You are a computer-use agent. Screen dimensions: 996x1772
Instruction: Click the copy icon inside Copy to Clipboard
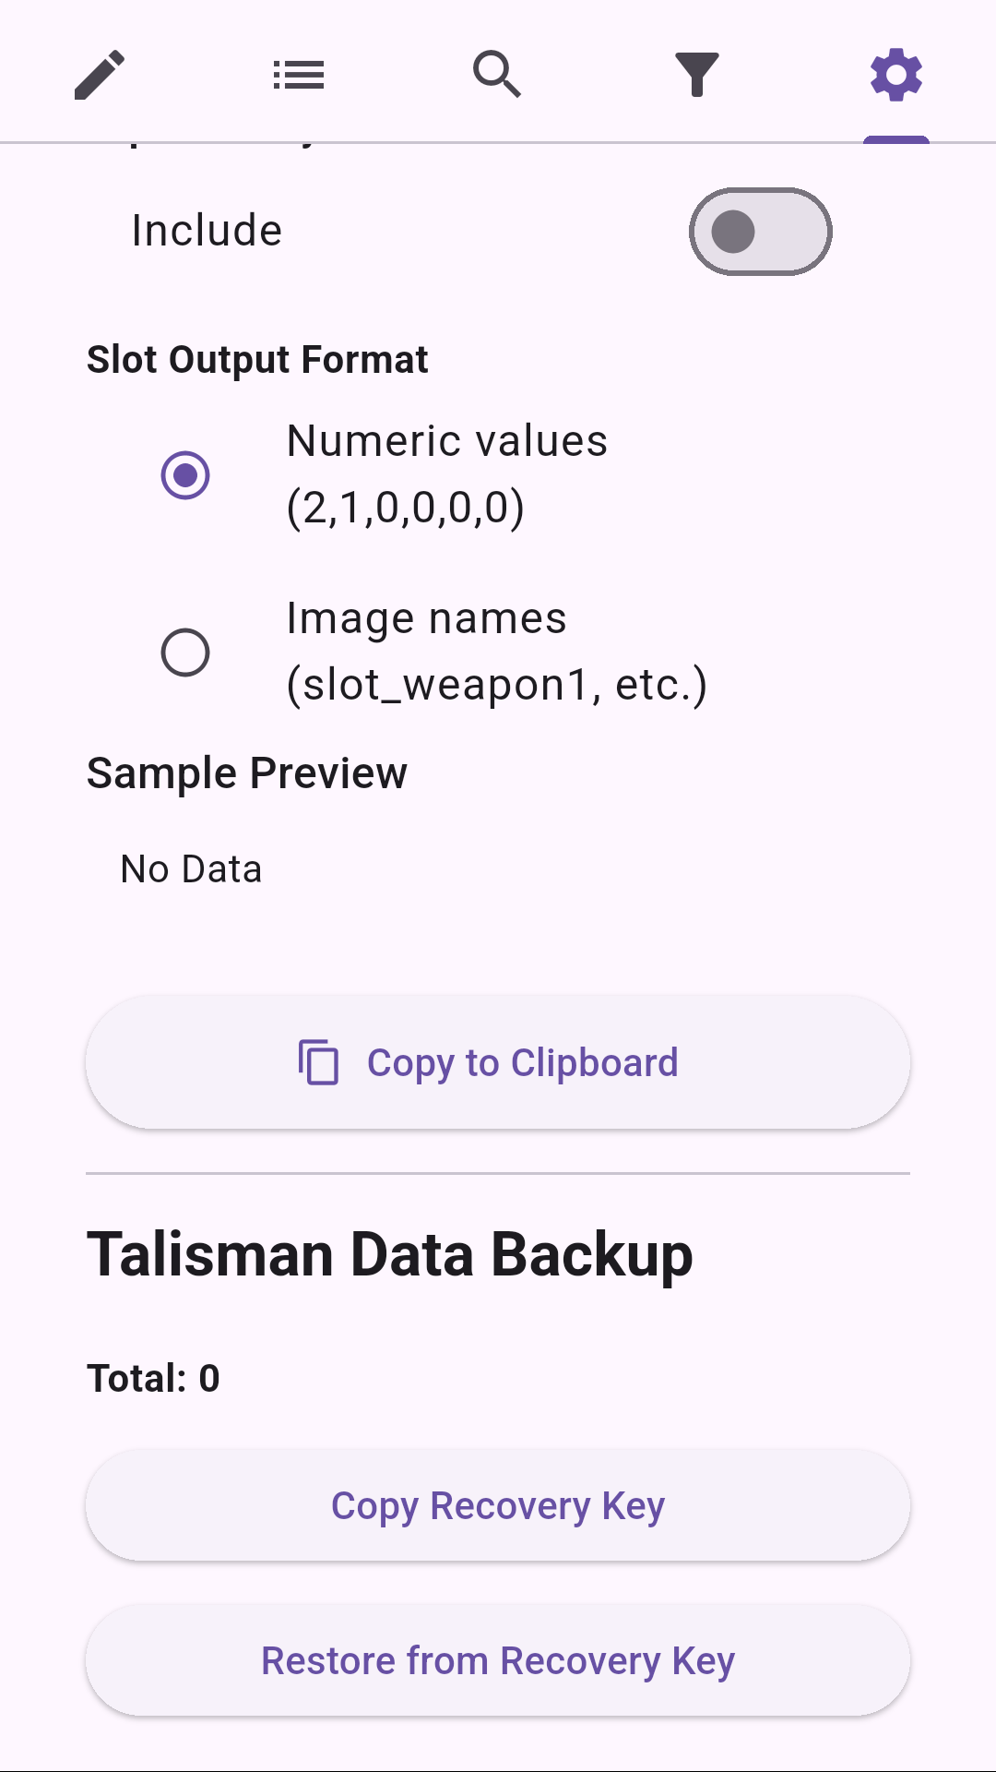click(x=317, y=1063)
